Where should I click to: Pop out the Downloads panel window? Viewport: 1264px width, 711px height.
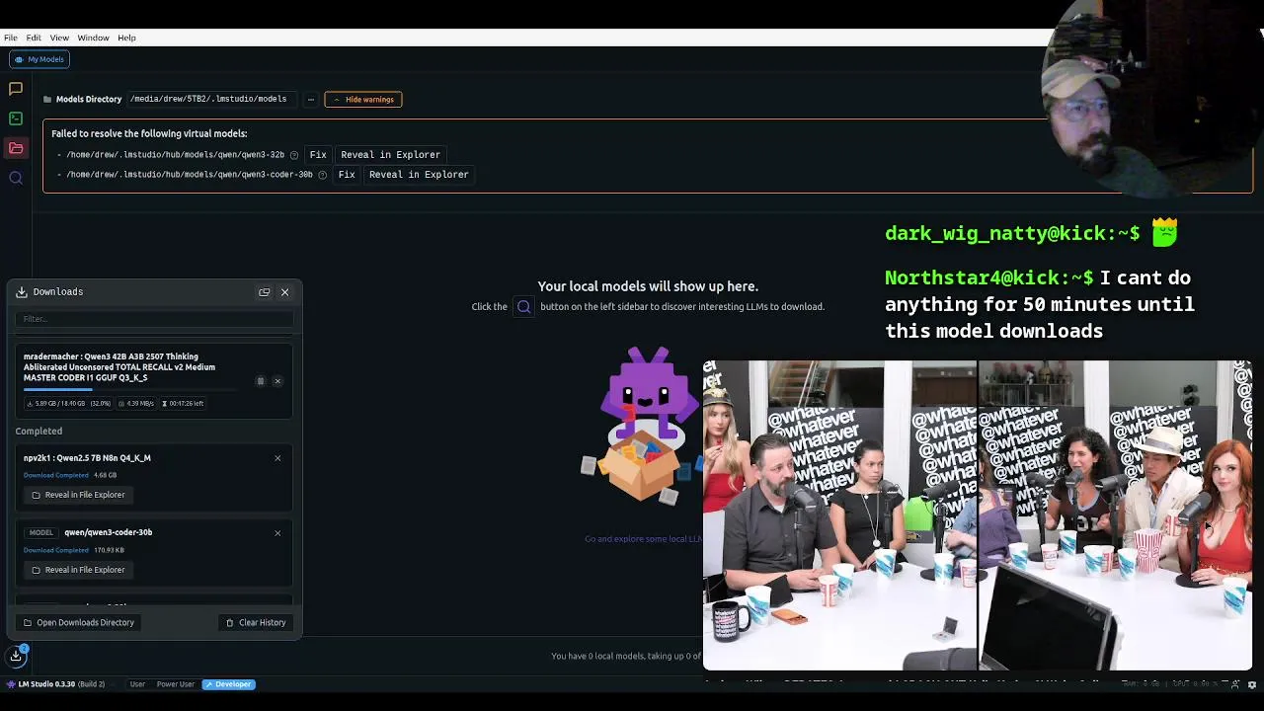tap(264, 292)
